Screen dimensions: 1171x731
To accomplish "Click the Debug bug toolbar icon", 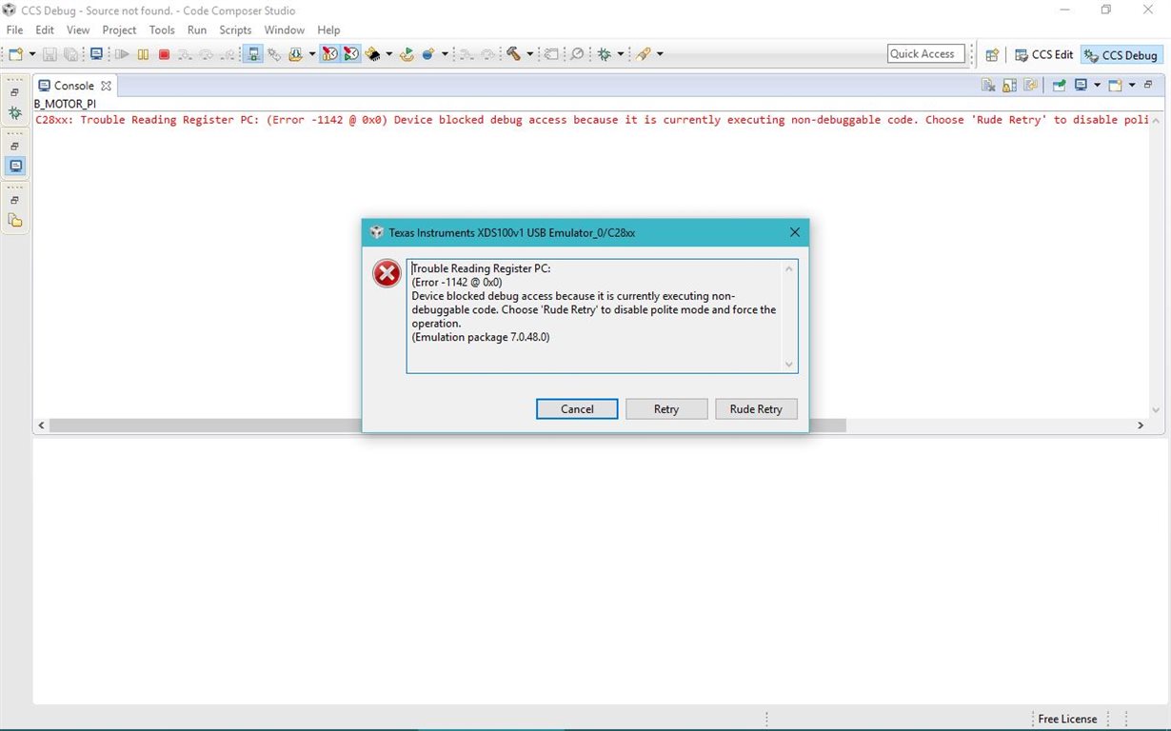I will (x=605, y=54).
